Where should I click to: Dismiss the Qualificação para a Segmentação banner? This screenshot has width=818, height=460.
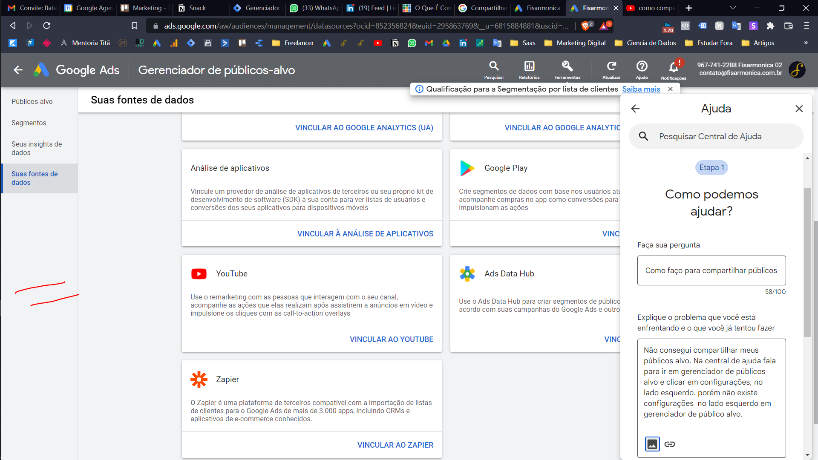pyautogui.click(x=671, y=89)
